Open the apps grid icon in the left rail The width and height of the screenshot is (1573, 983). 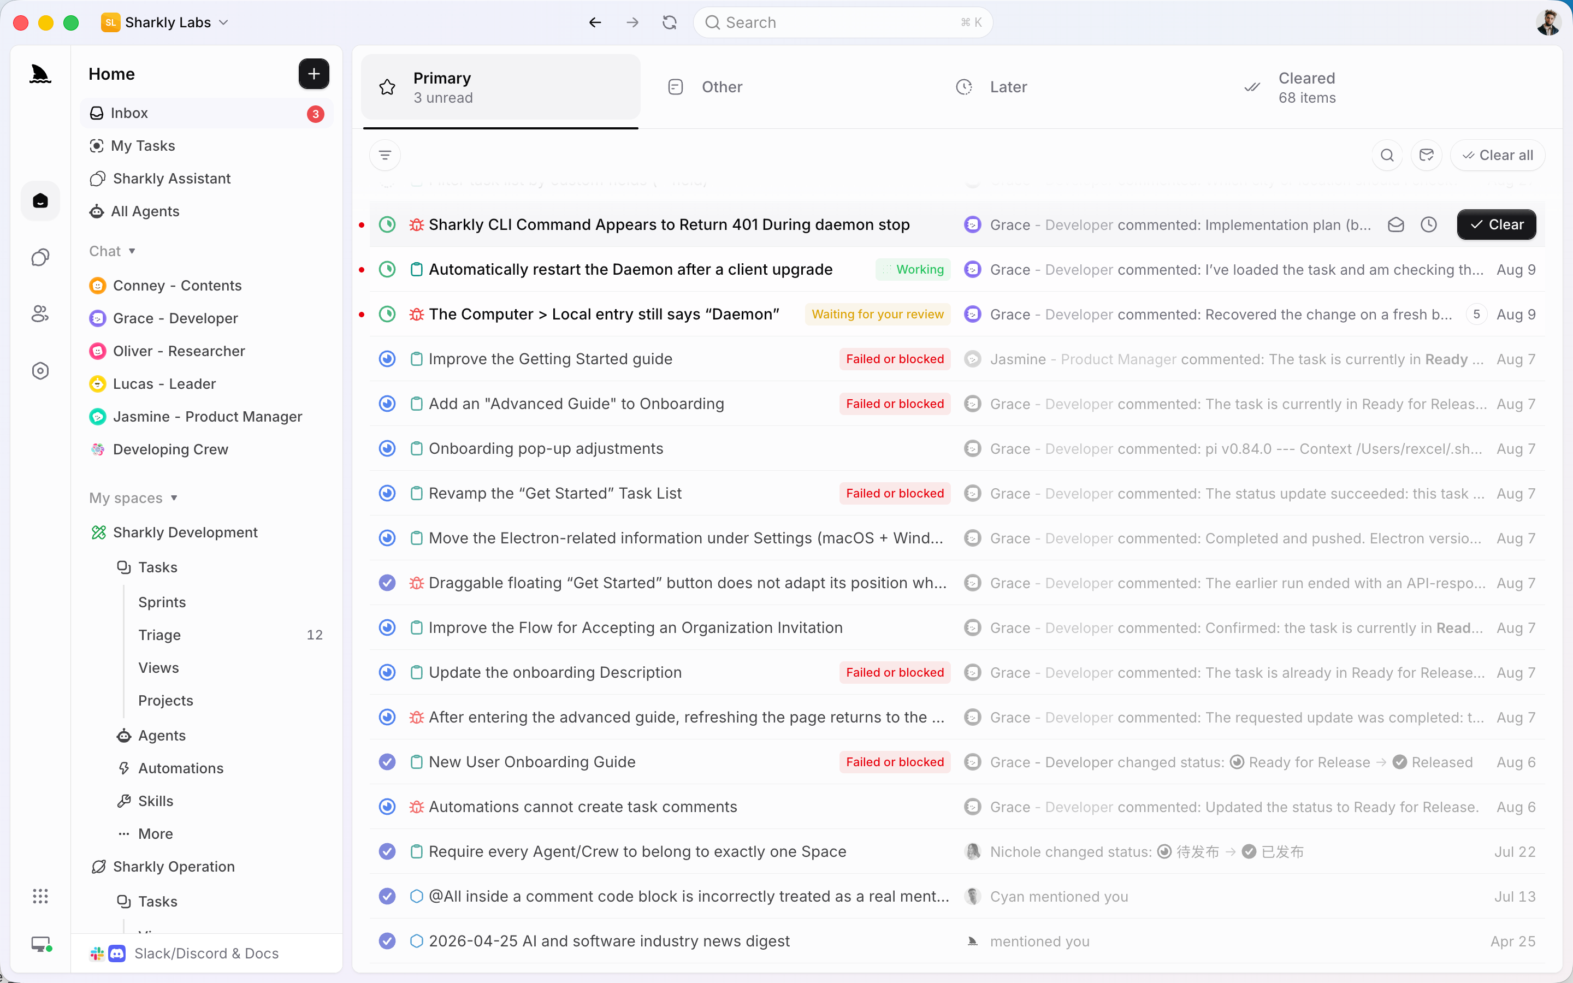[x=40, y=896]
